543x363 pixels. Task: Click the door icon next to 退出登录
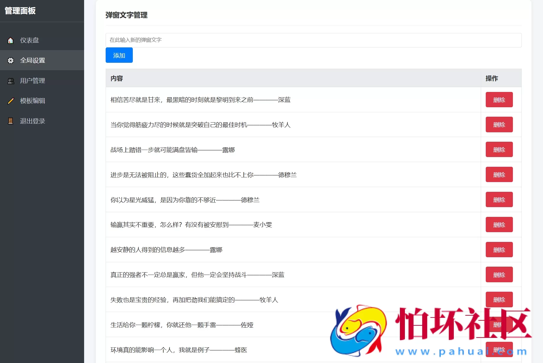tap(11, 121)
